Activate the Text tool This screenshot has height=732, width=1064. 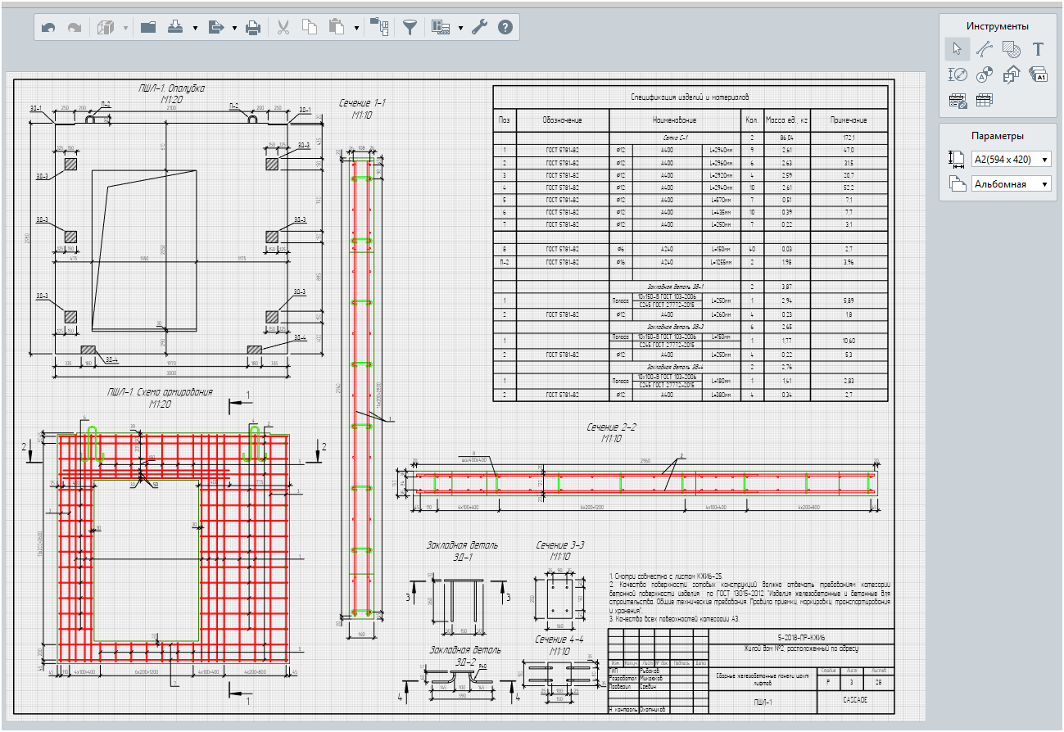tap(1039, 49)
